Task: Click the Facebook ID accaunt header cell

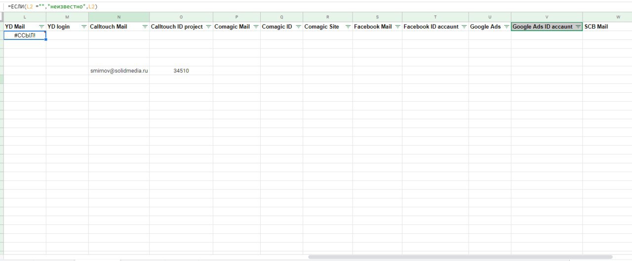Action: pyautogui.click(x=435, y=27)
